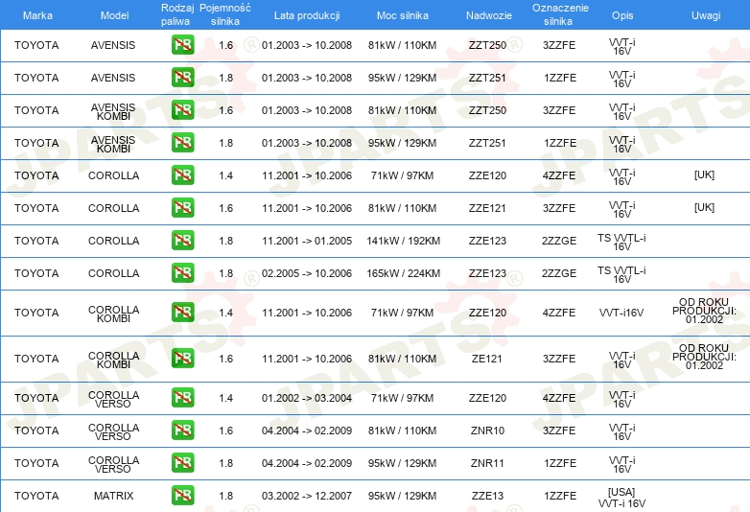Select the MATRIX model cell
Image resolution: width=750 pixels, height=512 pixels.
click(113, 496)
